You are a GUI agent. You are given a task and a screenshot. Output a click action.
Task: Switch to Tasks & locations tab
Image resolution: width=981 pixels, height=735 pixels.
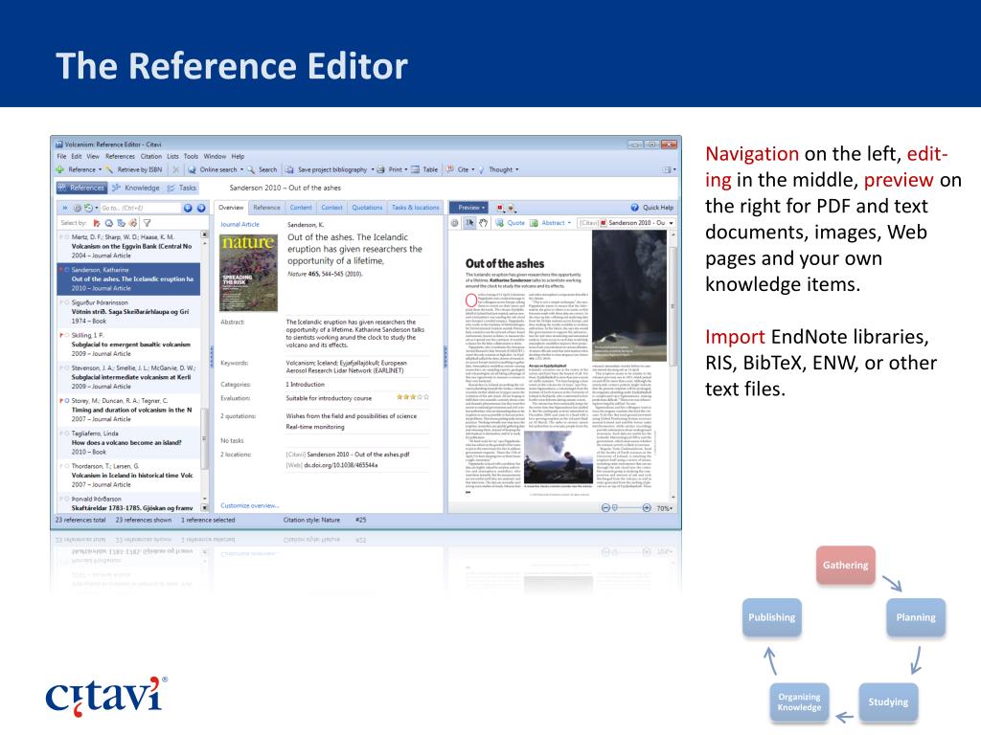pos(416,208)
